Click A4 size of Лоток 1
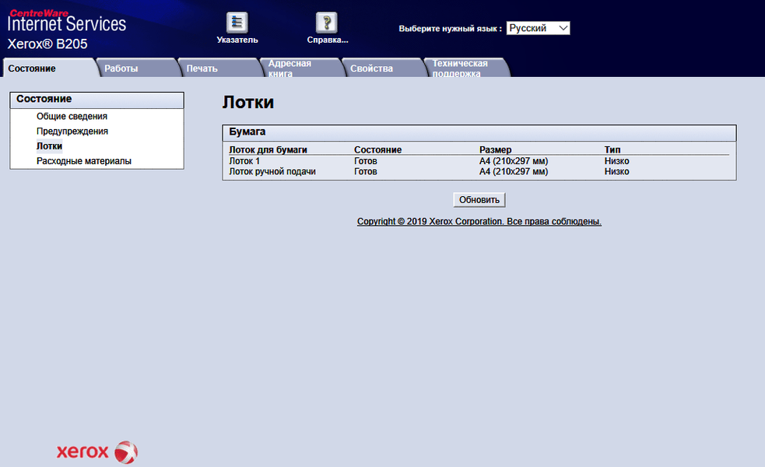The height and width of the screenshot is (467, 765). 514,161
